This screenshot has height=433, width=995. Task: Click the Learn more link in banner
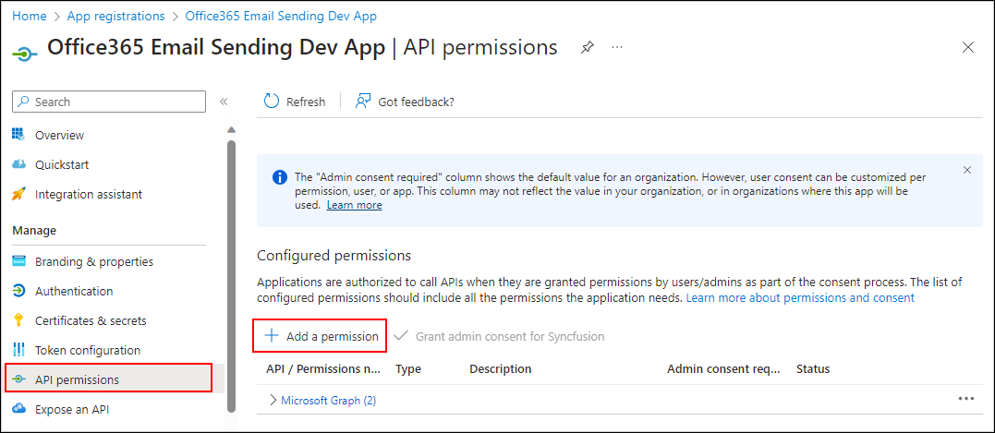354,205
